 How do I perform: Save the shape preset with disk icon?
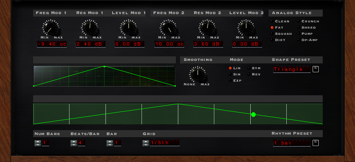pos(316,69)
